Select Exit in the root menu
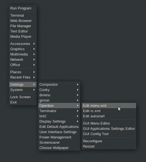The image size is (146, 162). coord(23,102)
